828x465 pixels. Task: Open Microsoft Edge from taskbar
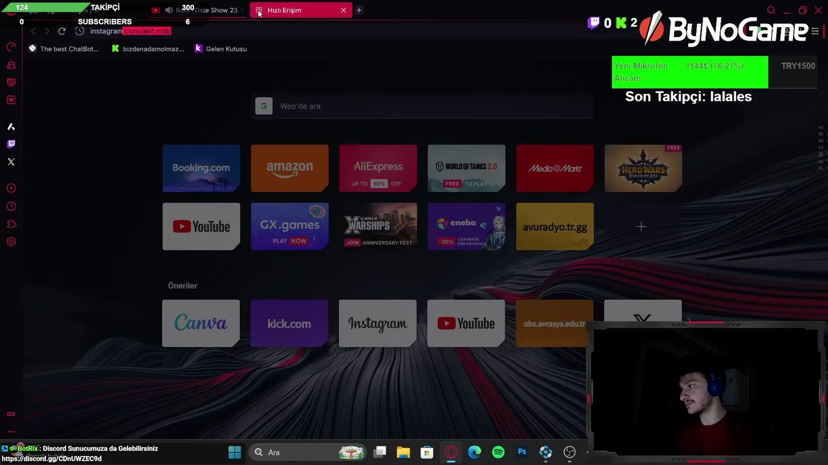[475, 452]
